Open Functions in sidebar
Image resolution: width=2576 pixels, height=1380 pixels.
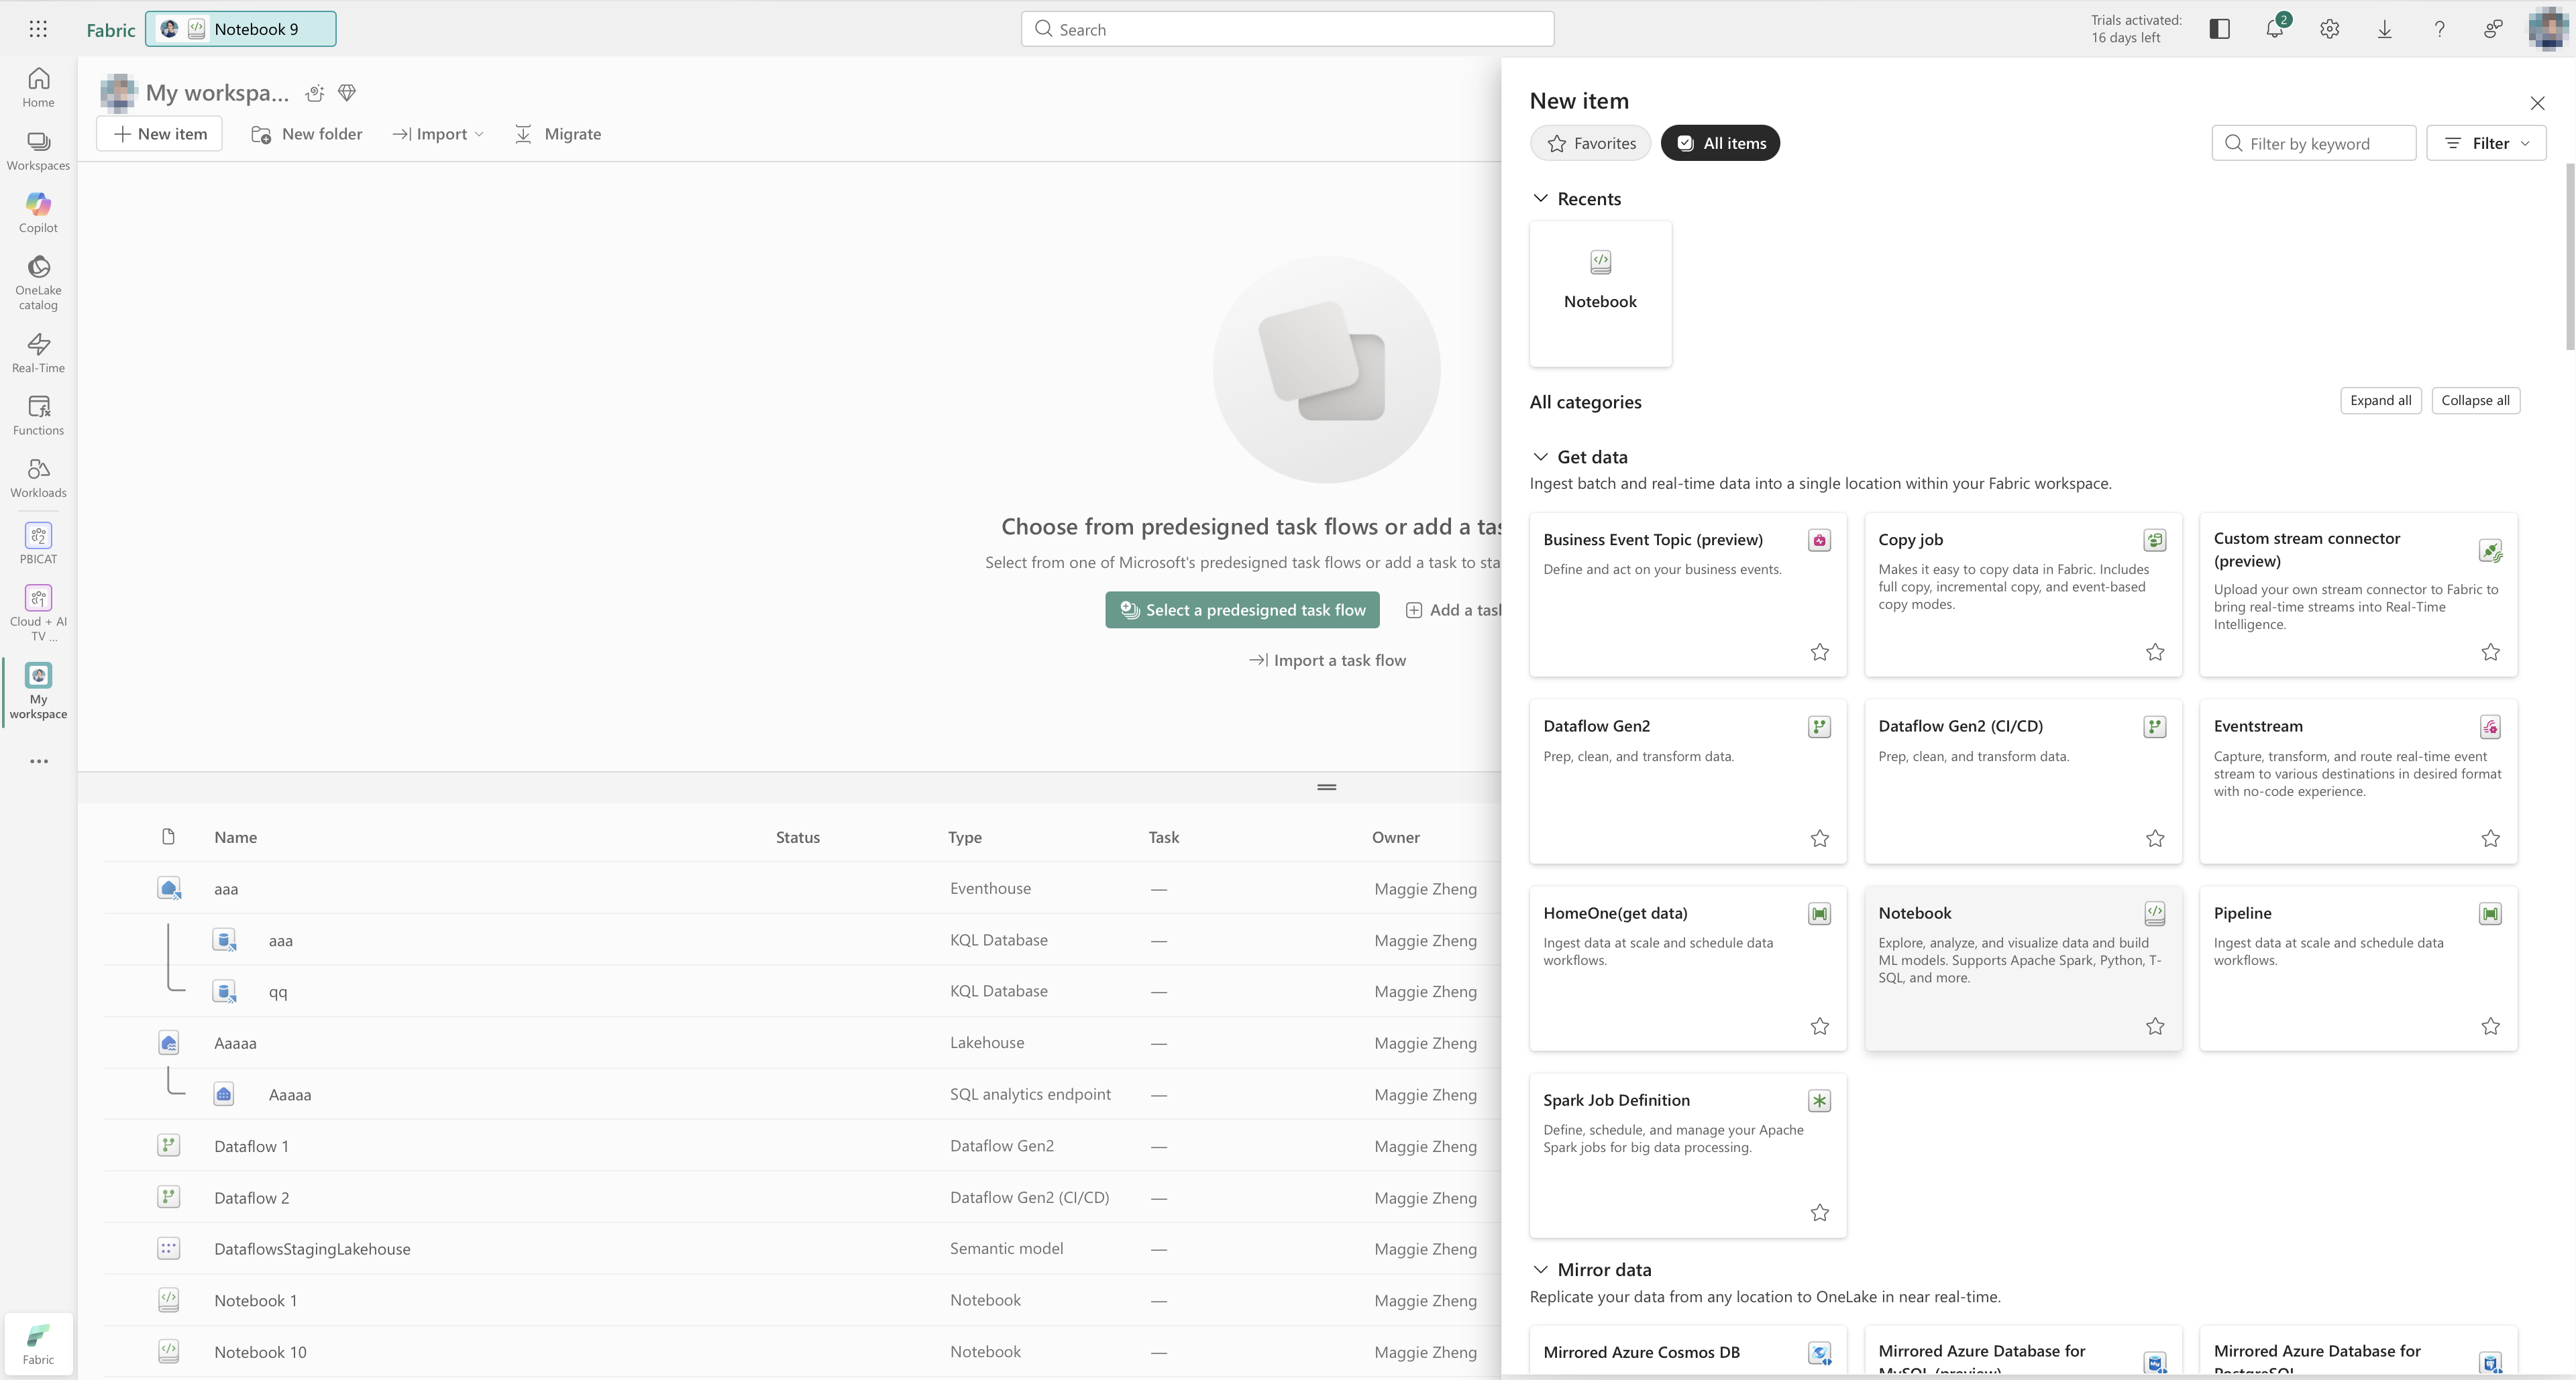(x=38, y=416)
